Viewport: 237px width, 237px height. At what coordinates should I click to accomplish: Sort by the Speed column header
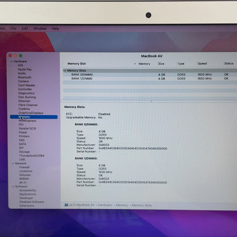pyautogui.click(x=202, y=64)
